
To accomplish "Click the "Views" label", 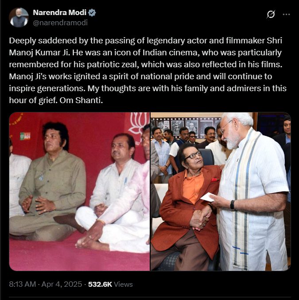I will pyautogui.click(x=123, y=285).
